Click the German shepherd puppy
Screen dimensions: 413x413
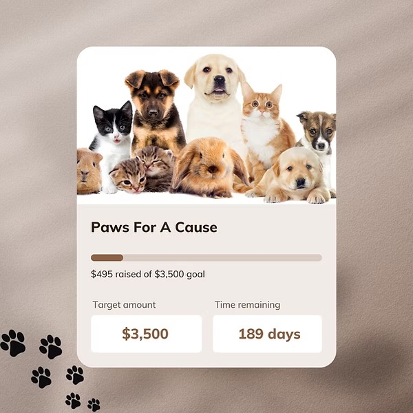point(155,111)
